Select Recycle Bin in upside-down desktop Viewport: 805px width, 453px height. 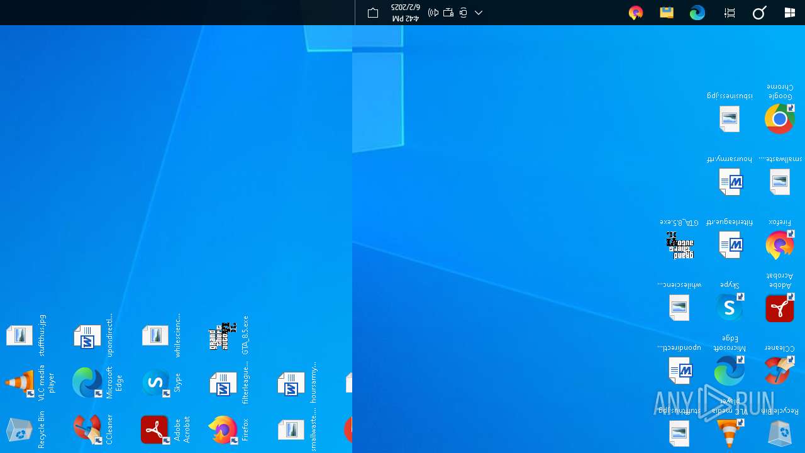point(780,433)
